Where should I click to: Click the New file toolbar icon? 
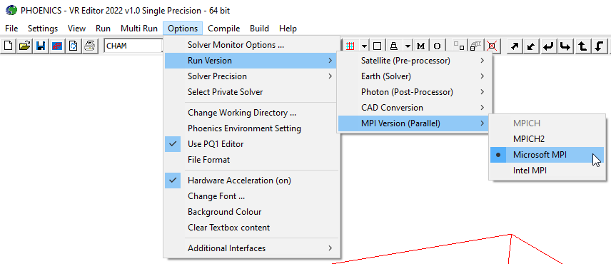tap(9, 46)
